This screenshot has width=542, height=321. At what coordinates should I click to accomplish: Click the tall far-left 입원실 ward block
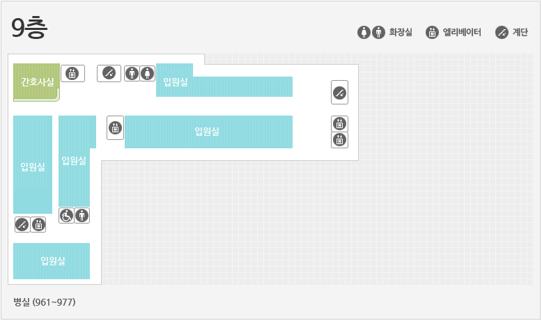click(x=33, y=164)
